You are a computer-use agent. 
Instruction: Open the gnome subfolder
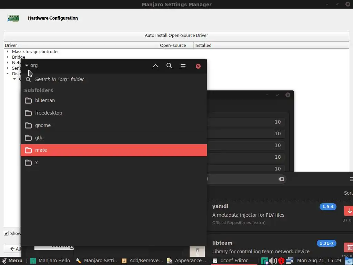coord(114,125)
